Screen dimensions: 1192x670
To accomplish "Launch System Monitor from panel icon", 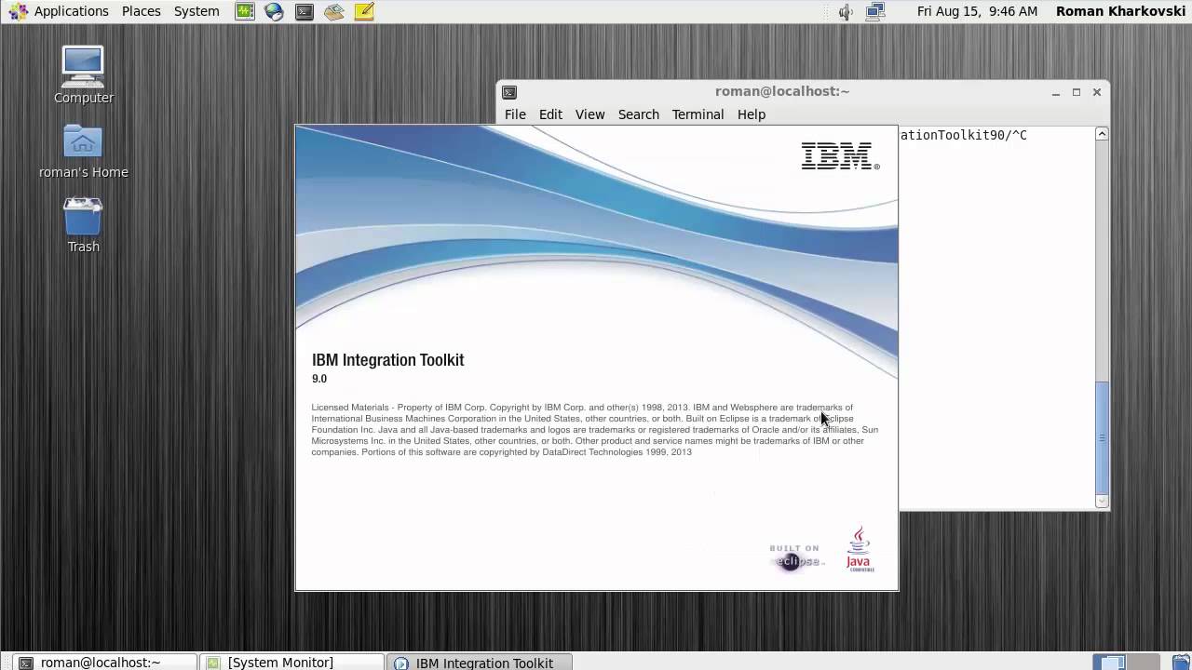I will 244,11.
